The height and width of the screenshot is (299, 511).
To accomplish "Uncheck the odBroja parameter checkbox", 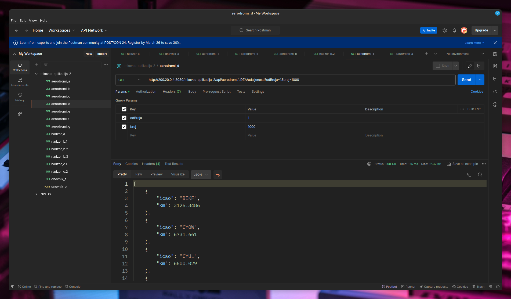I will 124,118.
